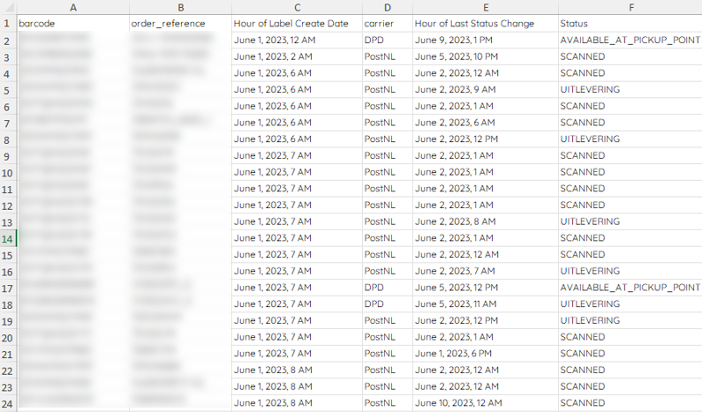Click the June 5, 2023, 10 PM cell
This screenshot has width=702, height=412.
tap(486, 56)
